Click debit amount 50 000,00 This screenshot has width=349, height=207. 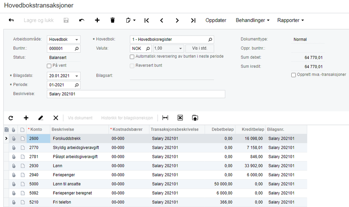pyautogui.click(x=220, y=184)
